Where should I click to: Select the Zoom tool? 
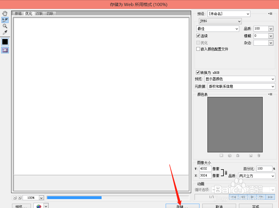(5, 26)
